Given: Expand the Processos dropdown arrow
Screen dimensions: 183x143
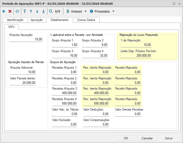Looking at the screenshot, I should (x=113, y=11).
